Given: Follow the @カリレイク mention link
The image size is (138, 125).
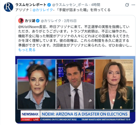Looking at the screenshot, I should tap(43, 10).
